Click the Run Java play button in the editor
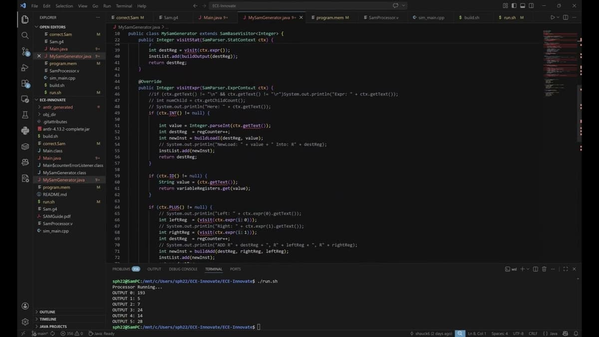Viewport: 599px width, 337px height. click(x=553, y=17)
